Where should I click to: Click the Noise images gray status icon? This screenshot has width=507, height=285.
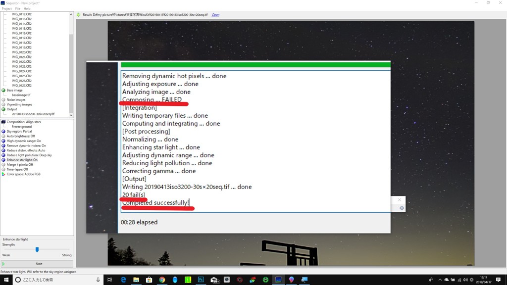point(3,100)
